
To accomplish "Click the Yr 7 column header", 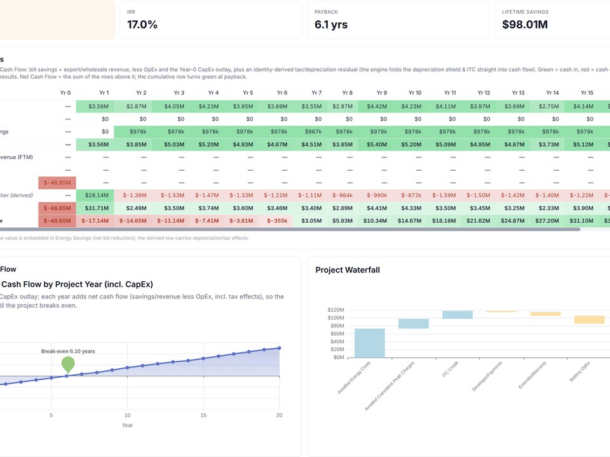I will tap(316, 93).
